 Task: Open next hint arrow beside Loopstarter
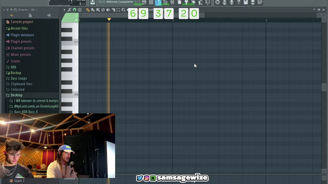pyautogui.click(x=136, y=2)
